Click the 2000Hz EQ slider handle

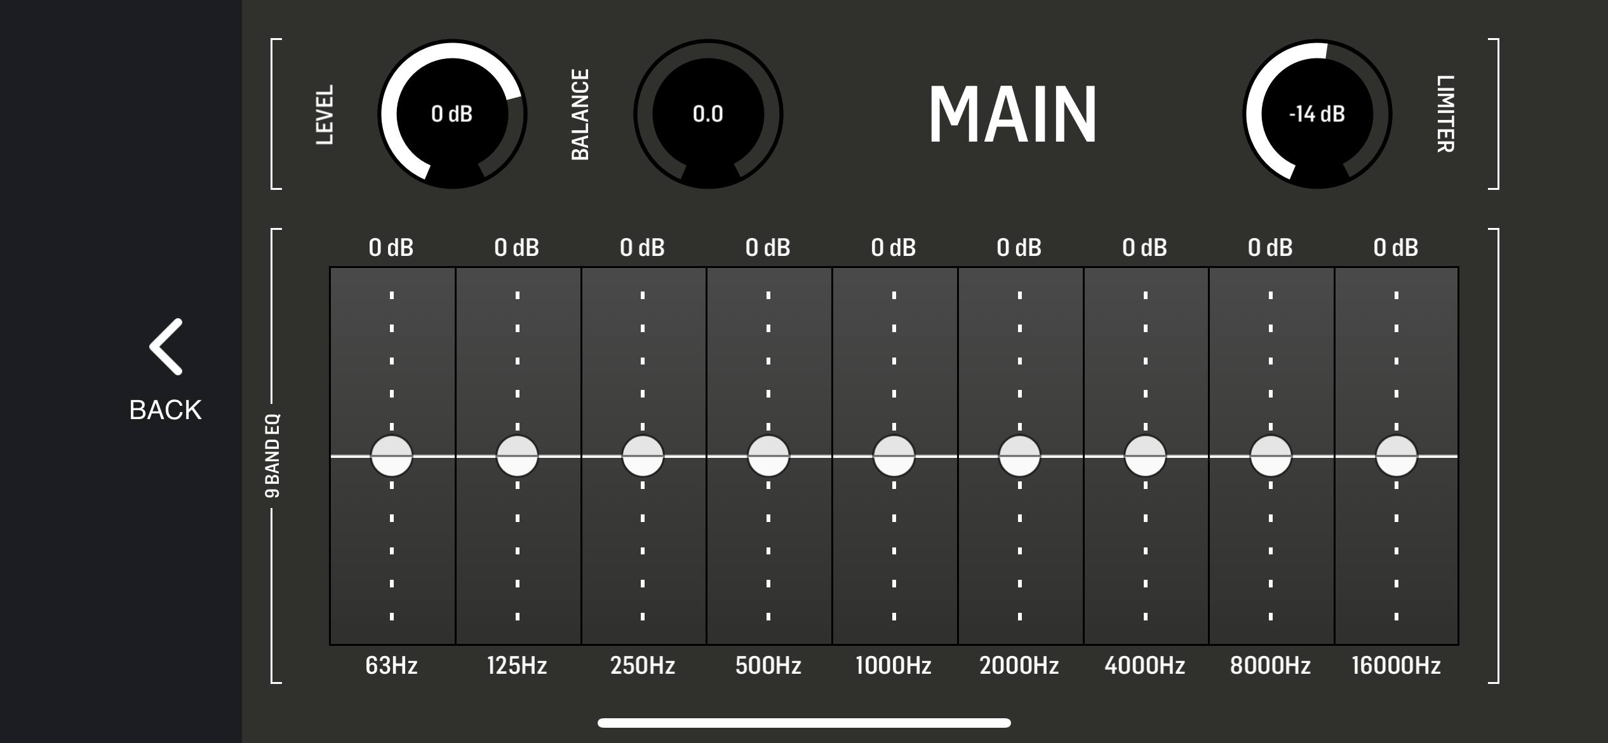pyautogui.click(x=1019, y=456)
